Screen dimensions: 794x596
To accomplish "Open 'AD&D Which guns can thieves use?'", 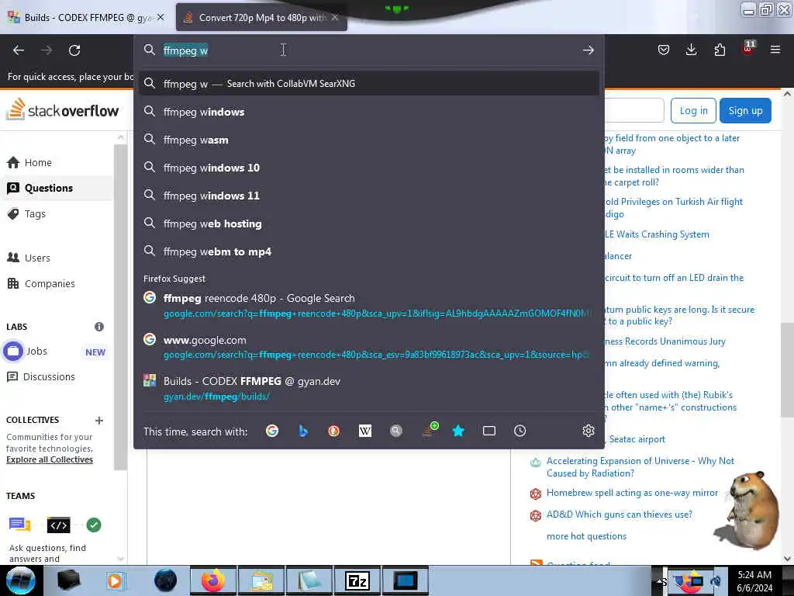I will click(619, 515).
